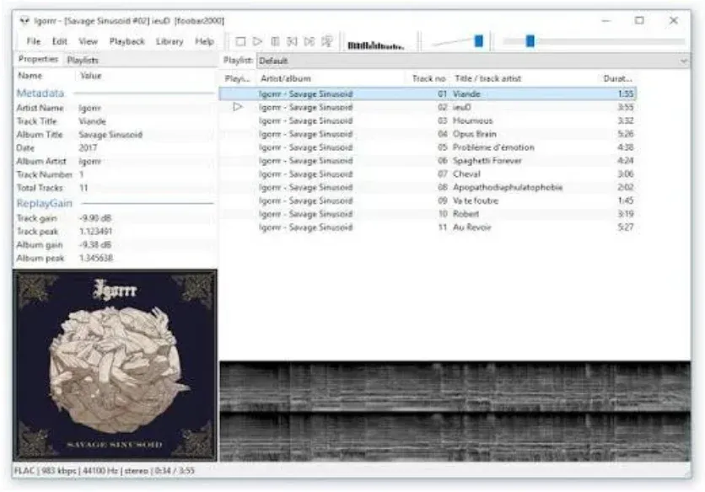Click the duration 5:27 of Au Revoir

pos(626,227)
